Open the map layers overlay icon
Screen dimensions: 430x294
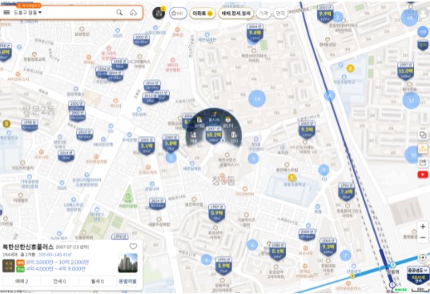[423, 135]
